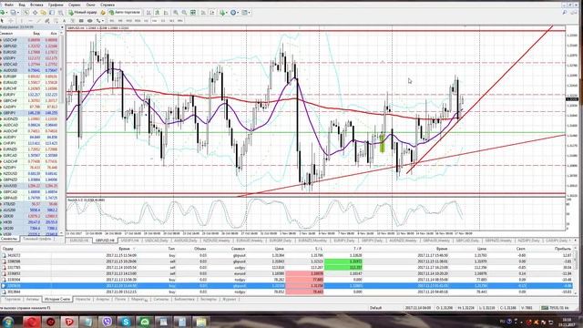Select the crosshair tool
Viewport: 583px width, 328px height.
click(11, 20)
